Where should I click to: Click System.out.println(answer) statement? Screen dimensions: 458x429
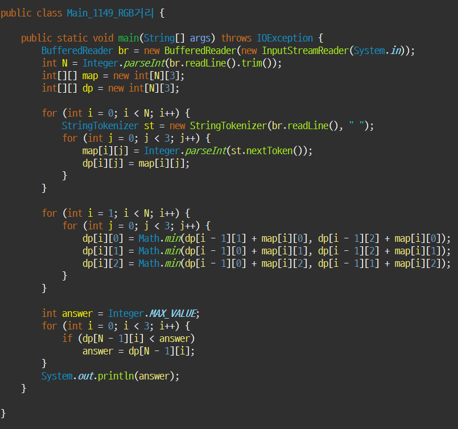(x=110, y=376)
